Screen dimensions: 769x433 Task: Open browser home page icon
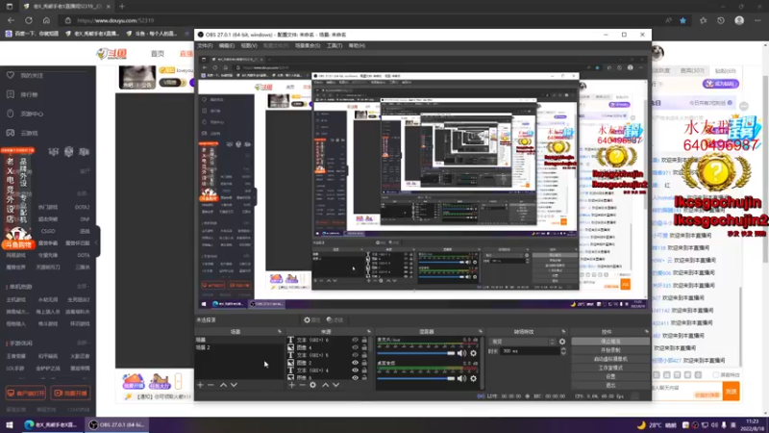(46, 20)
